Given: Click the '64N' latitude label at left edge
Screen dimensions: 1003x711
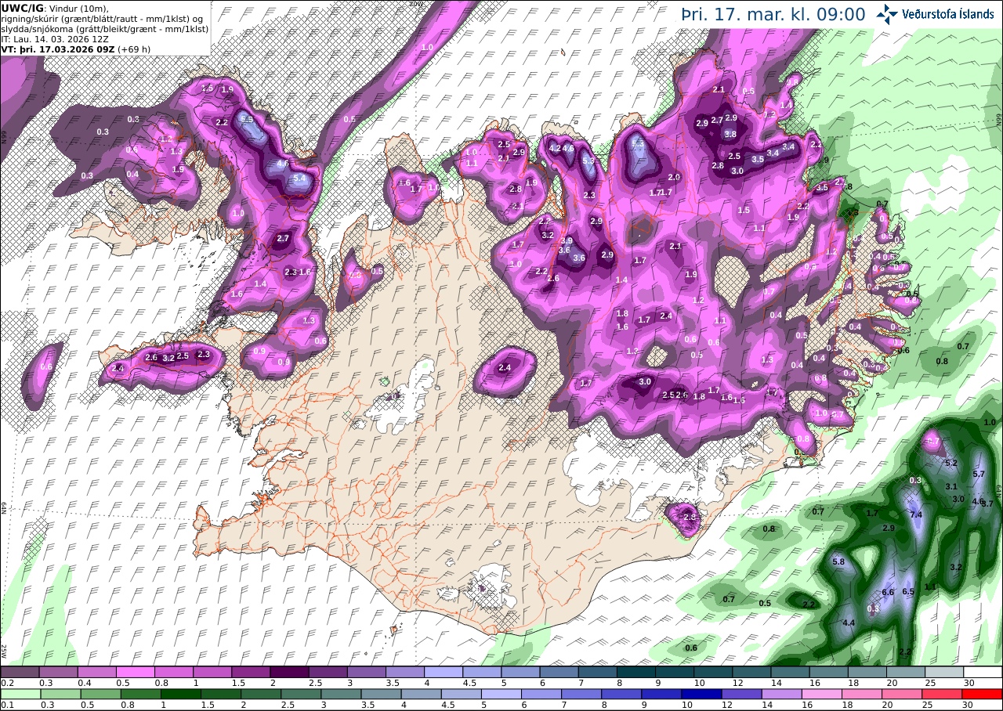Looking at the screenshot, I should click(x=4, y=507).
